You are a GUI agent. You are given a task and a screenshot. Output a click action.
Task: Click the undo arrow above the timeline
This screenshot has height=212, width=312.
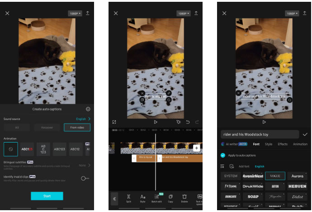point(188,122)
